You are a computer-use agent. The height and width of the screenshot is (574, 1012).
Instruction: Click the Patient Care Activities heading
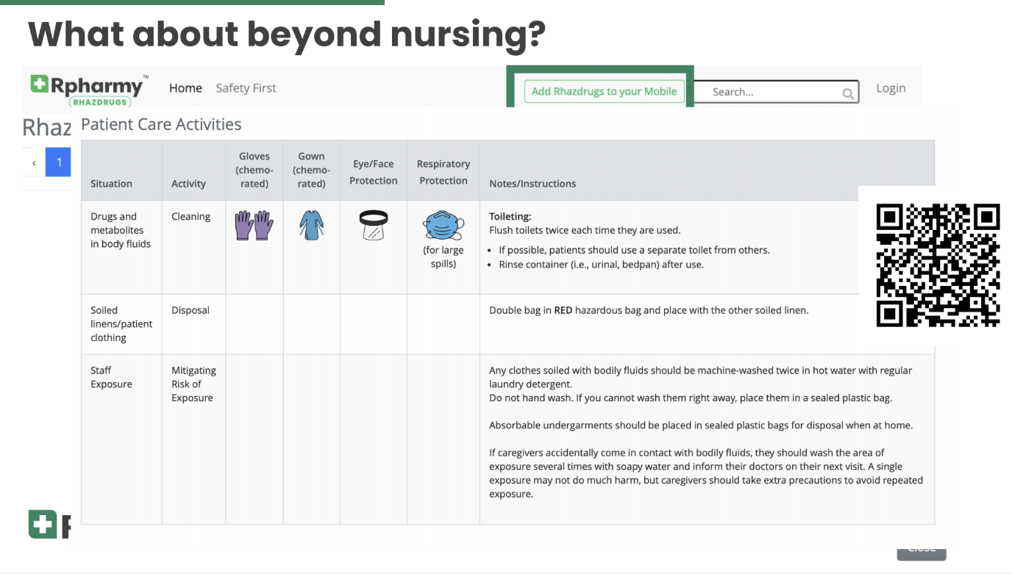[x=161, y=124]
